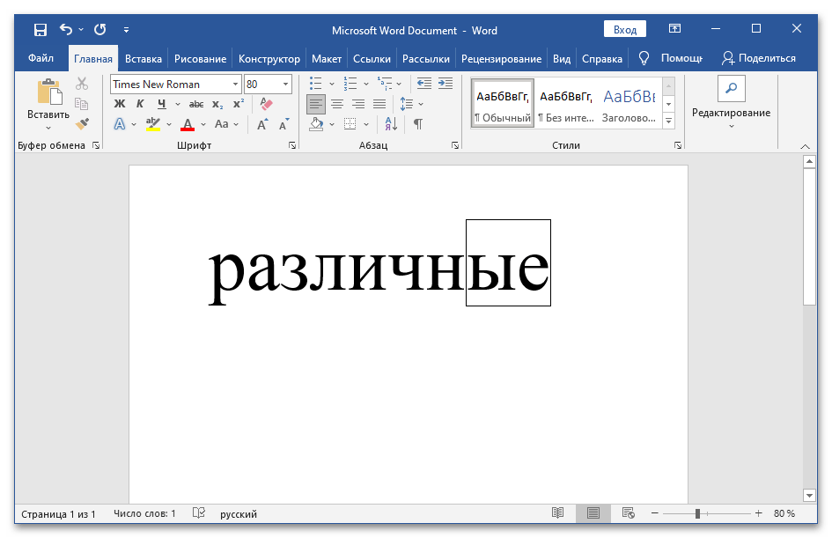Switch to Рисование tab
This screenshot has width=832, height=538.
200,59
